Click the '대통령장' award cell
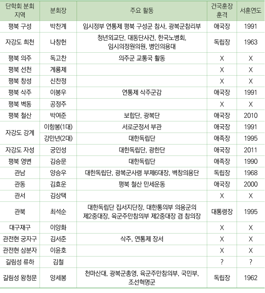Screen dimensions: 265x293 [222, 212]
